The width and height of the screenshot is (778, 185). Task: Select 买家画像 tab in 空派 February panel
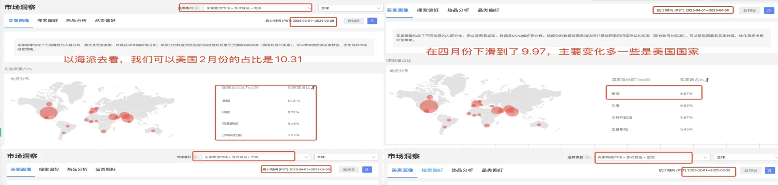[x=402, y=170]
